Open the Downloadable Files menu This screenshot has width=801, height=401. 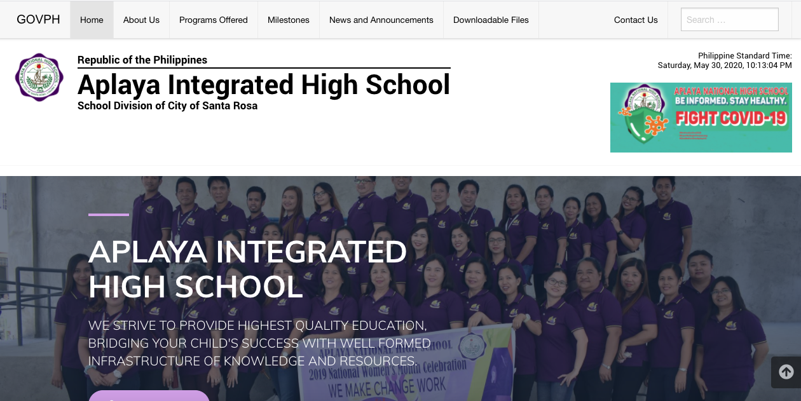coord(491,20)
